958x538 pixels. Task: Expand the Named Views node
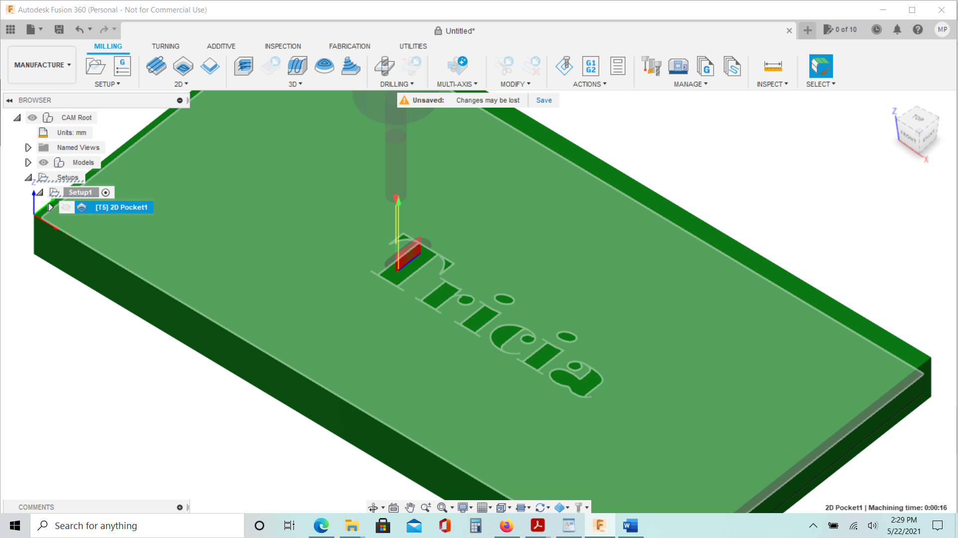pos(28,147)
